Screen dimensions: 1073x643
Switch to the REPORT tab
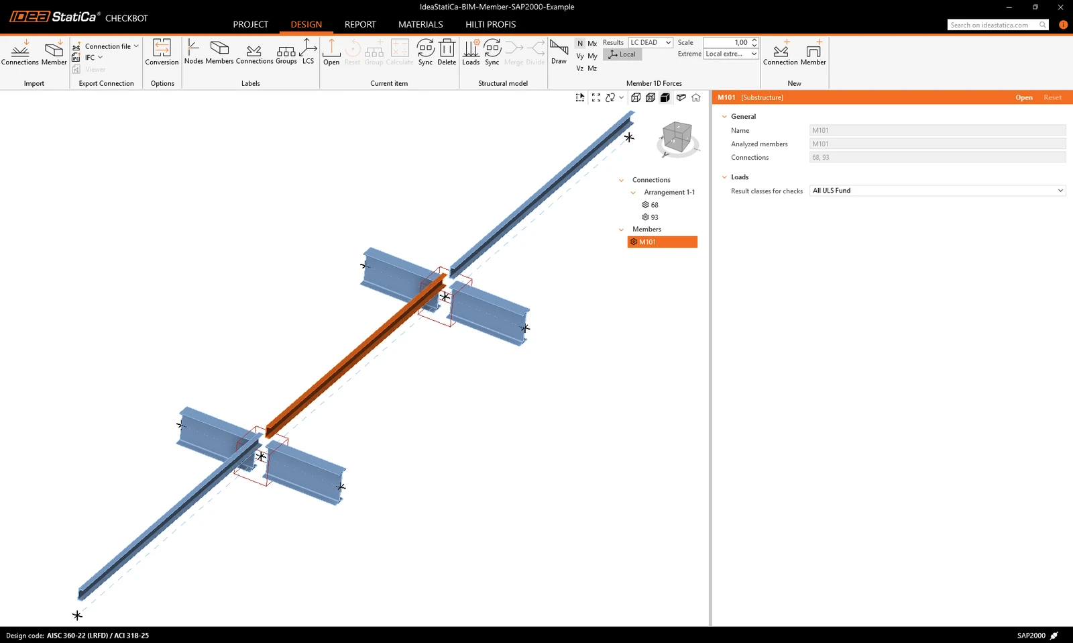pyautogui.click(x=360, y=24)
